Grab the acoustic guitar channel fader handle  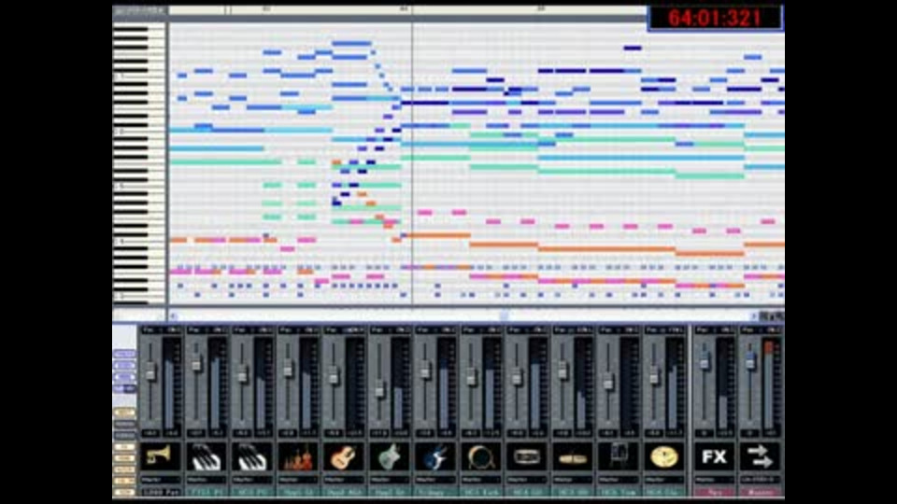334,375
